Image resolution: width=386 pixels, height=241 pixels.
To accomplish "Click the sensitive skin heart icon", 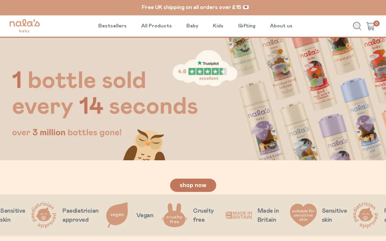I will point(303,215).
